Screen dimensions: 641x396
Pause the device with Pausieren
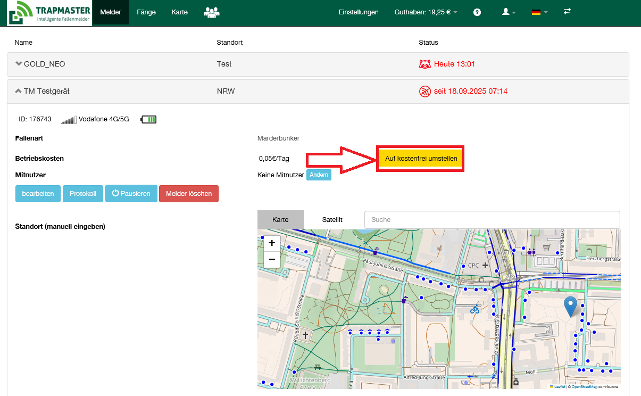click(131, 194)
